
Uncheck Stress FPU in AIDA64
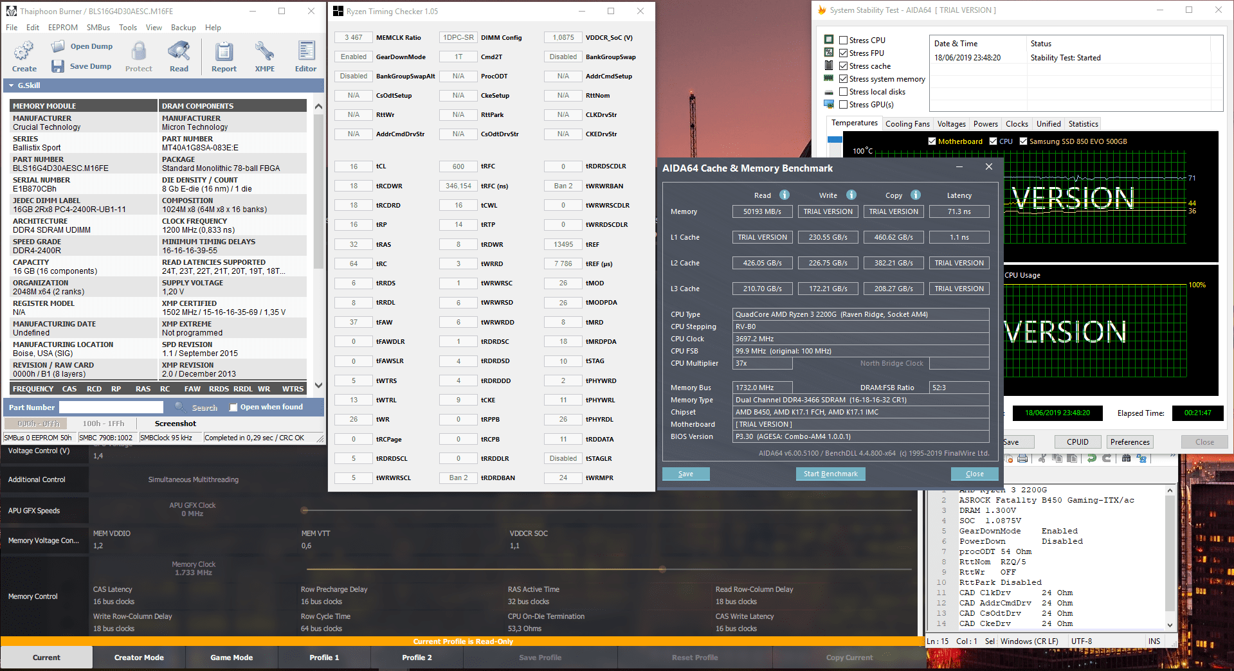click(x=843, y=53)
